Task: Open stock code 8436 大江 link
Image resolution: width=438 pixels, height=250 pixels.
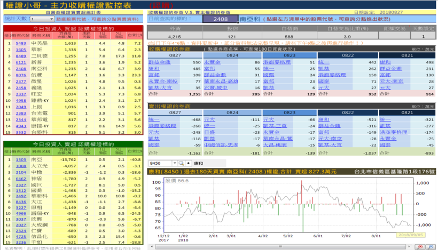Action: click(21, 202)
